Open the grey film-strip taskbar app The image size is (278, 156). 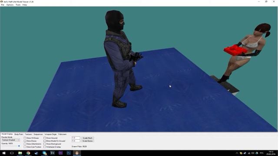point(53,153)
